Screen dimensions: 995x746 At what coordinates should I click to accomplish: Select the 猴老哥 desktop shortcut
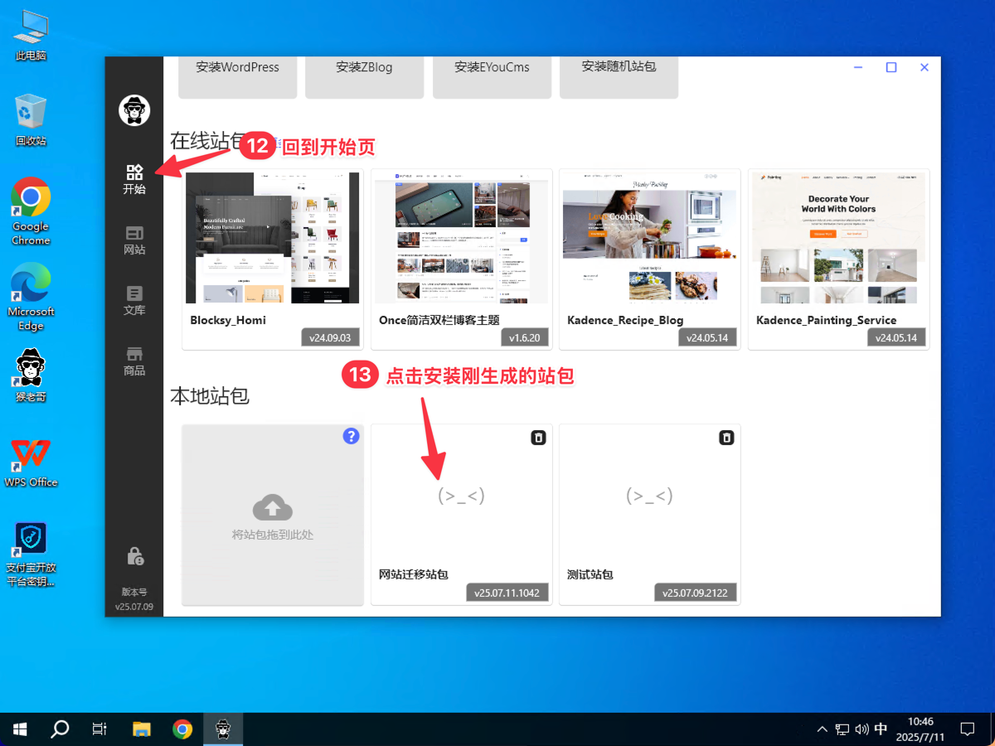click(x=31, y=375)
